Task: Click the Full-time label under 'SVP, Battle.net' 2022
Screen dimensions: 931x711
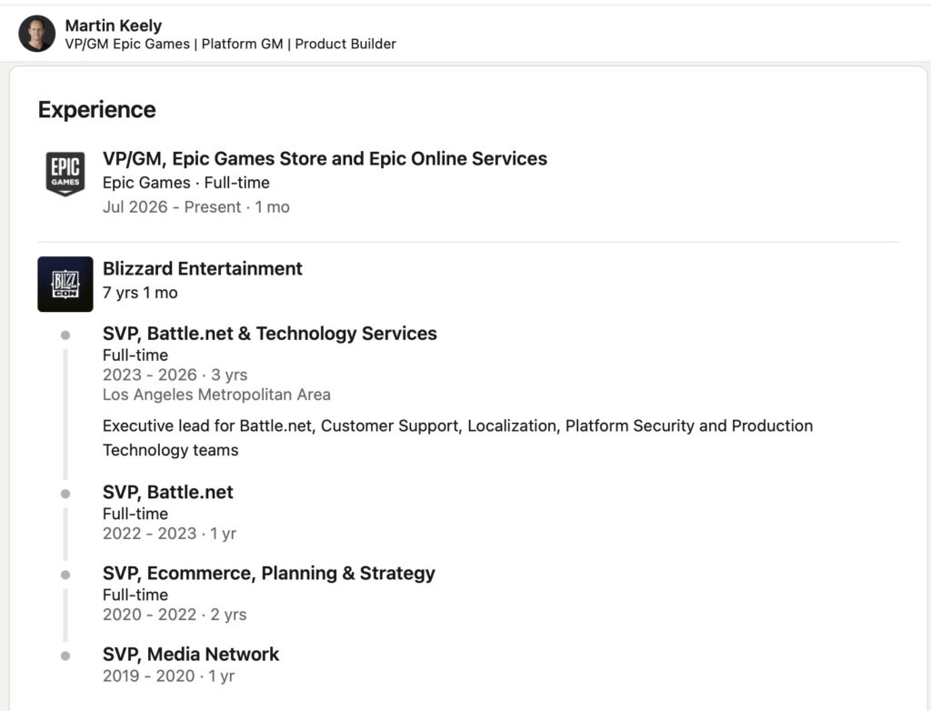Action: coord(135,514)
